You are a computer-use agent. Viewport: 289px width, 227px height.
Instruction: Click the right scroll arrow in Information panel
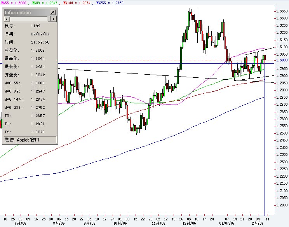tap(54, 19)
